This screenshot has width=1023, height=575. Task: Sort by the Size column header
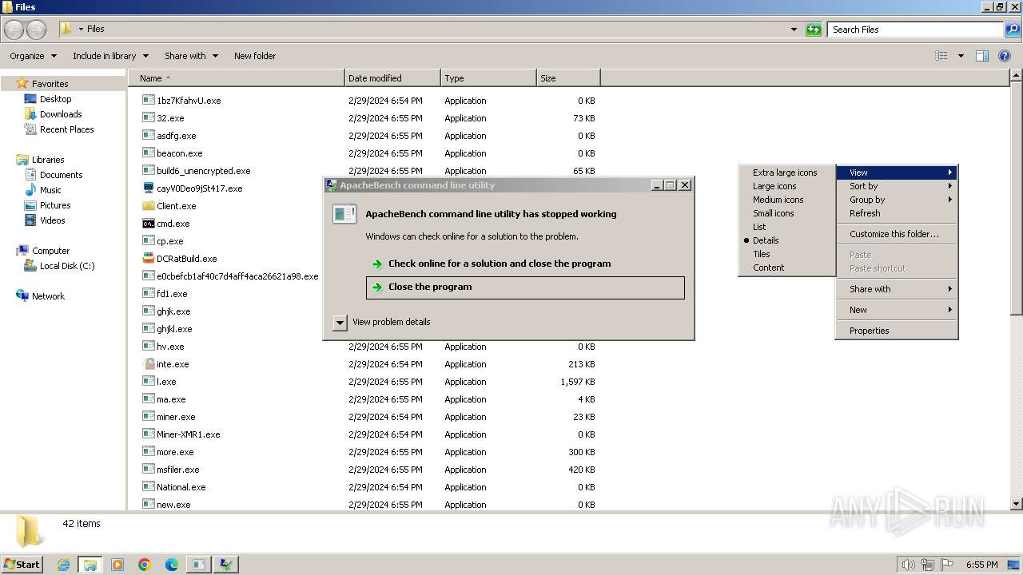coord(568,78)
